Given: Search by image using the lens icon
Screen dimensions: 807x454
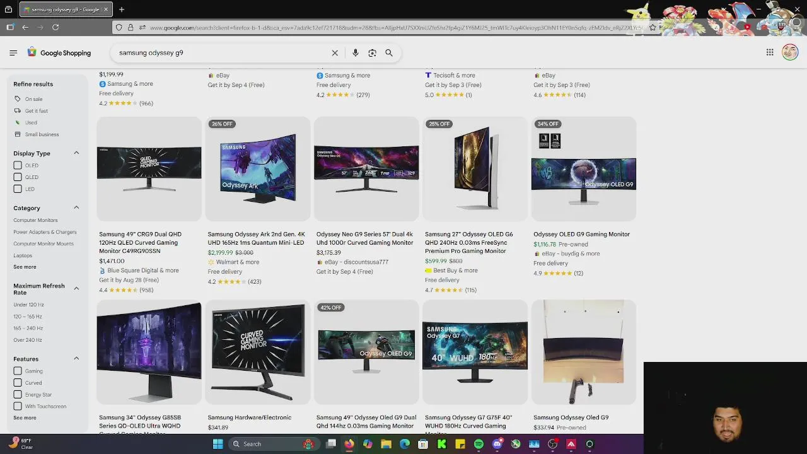Looking at the screenshot, I should click(x=372, y=53).
